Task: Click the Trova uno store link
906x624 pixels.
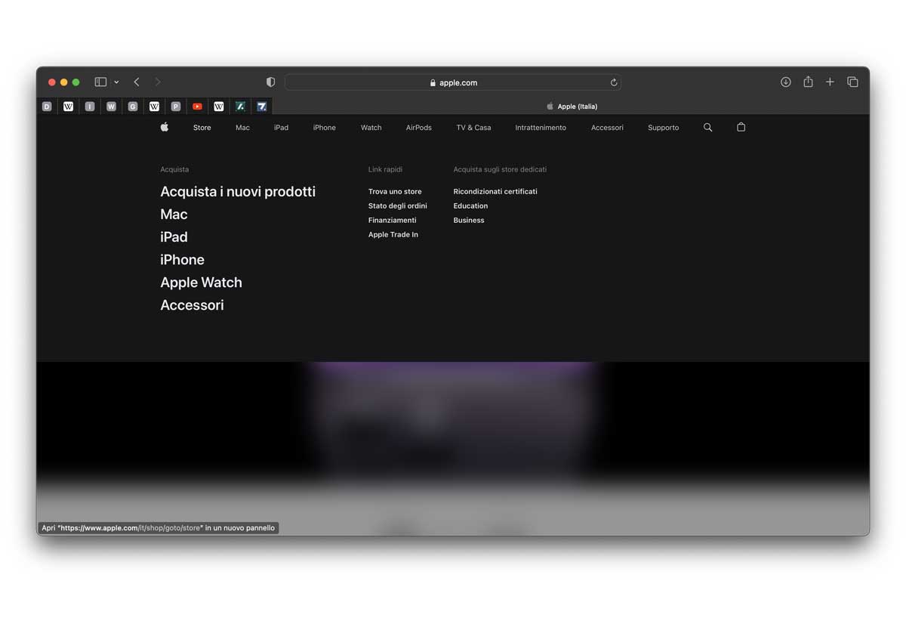Action: pyautogui.click(x=395, y=192)
